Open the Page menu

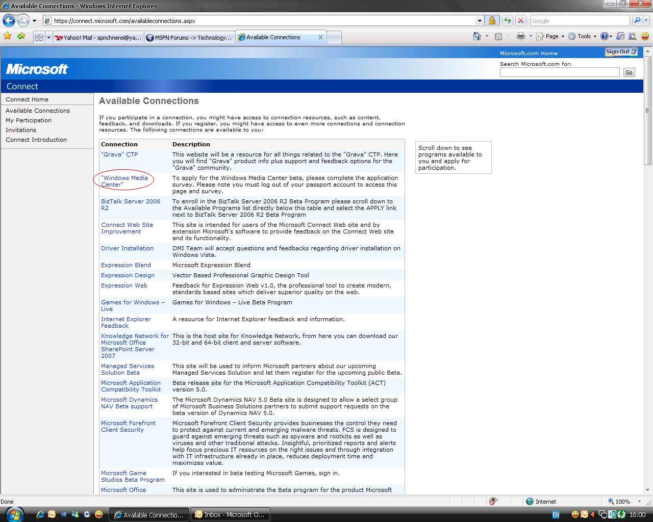pyautogui.click(x=550, y=36)
